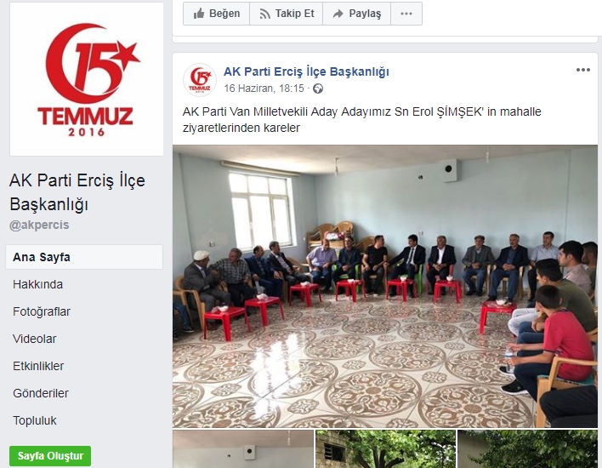Open the 15 Temmuz page profile picture
Image resolution: width=602 pixels, height=468 pixels.
[87, 79]
